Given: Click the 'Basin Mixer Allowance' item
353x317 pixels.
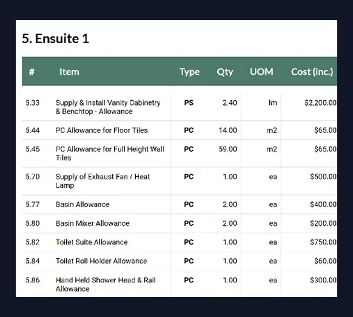Looking at the screenshot, I should point(93,223).
